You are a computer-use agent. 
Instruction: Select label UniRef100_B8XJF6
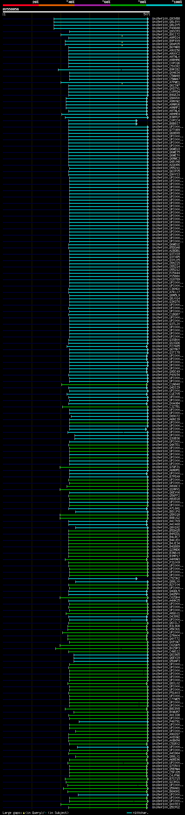click(x=166, y=512)
